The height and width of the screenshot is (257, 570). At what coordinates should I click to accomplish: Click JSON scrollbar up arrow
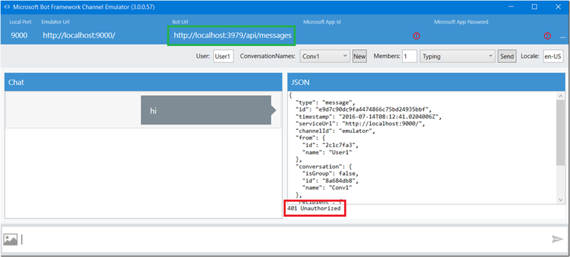click(x=561, y=96)
